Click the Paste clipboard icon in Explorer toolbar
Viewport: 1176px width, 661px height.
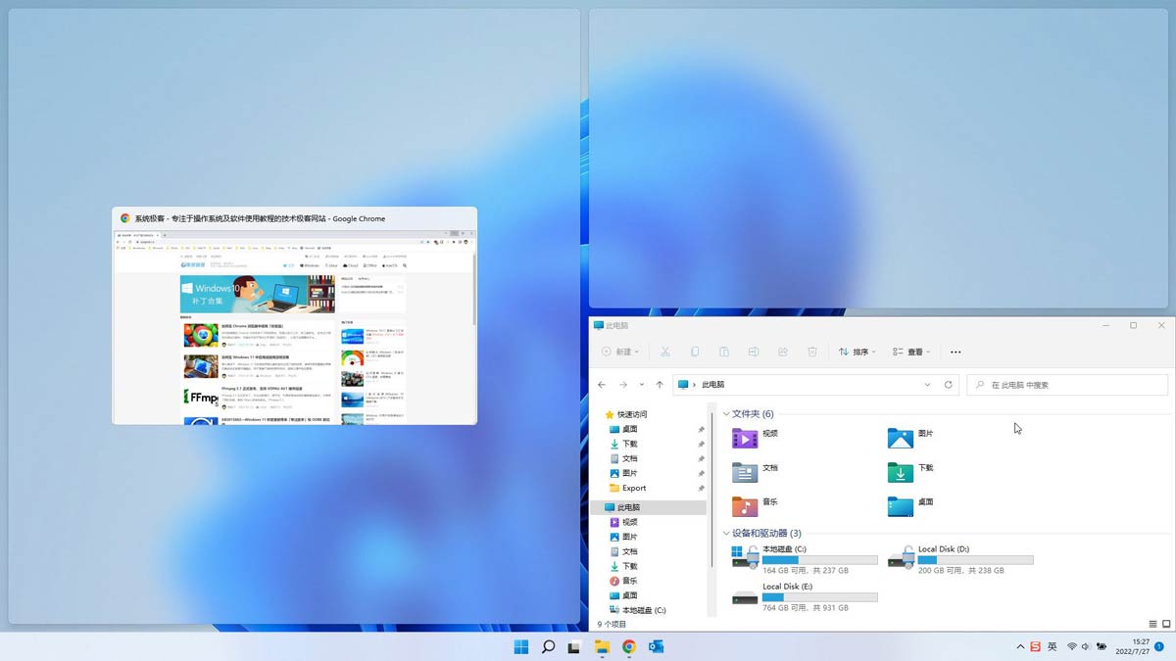pos(723,352)
